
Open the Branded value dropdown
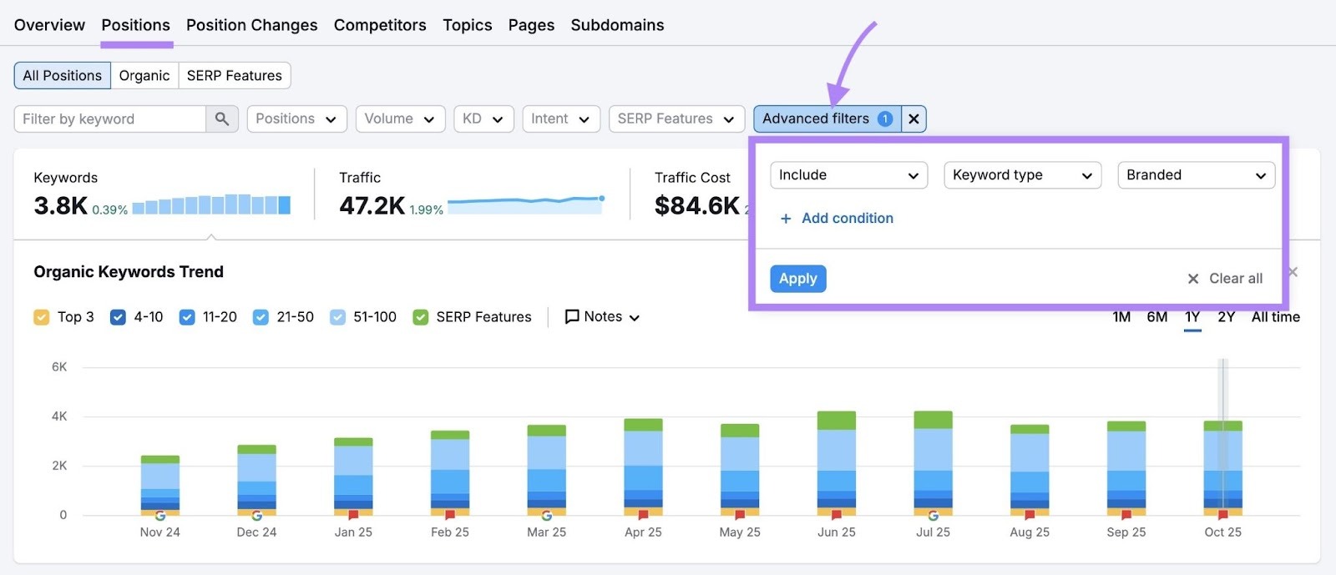click(1195, 175)
